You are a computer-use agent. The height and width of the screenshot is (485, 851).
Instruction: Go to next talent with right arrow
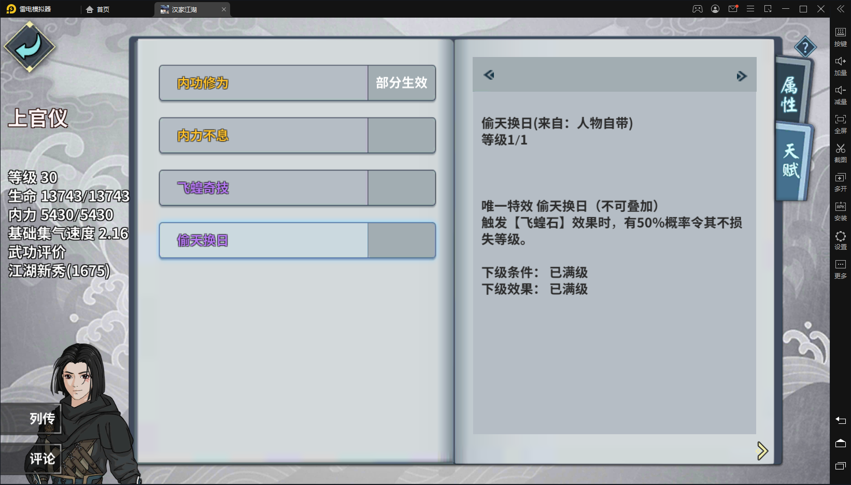click(742, 76)
